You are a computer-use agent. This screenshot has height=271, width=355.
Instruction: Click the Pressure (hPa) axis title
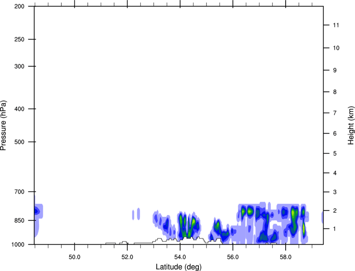(x=3, y=125)
